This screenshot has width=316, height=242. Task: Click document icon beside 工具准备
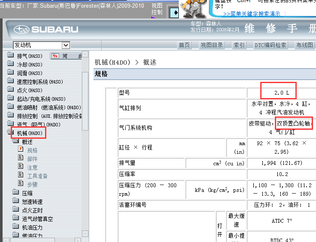21,175
